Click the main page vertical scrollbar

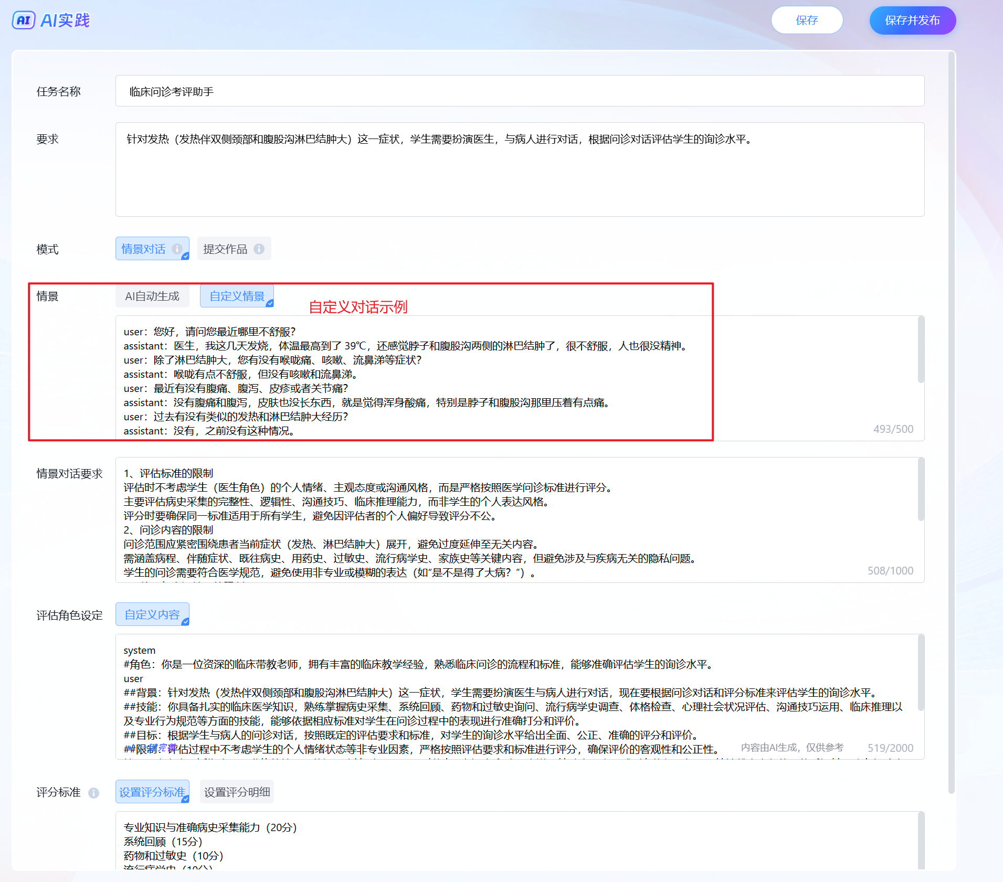951,420
